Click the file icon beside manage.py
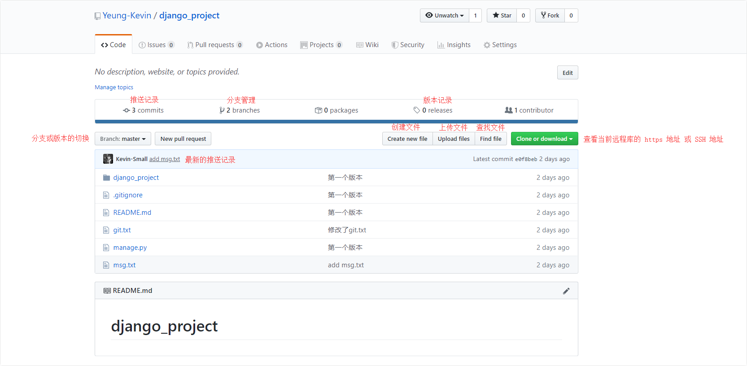 106,248
